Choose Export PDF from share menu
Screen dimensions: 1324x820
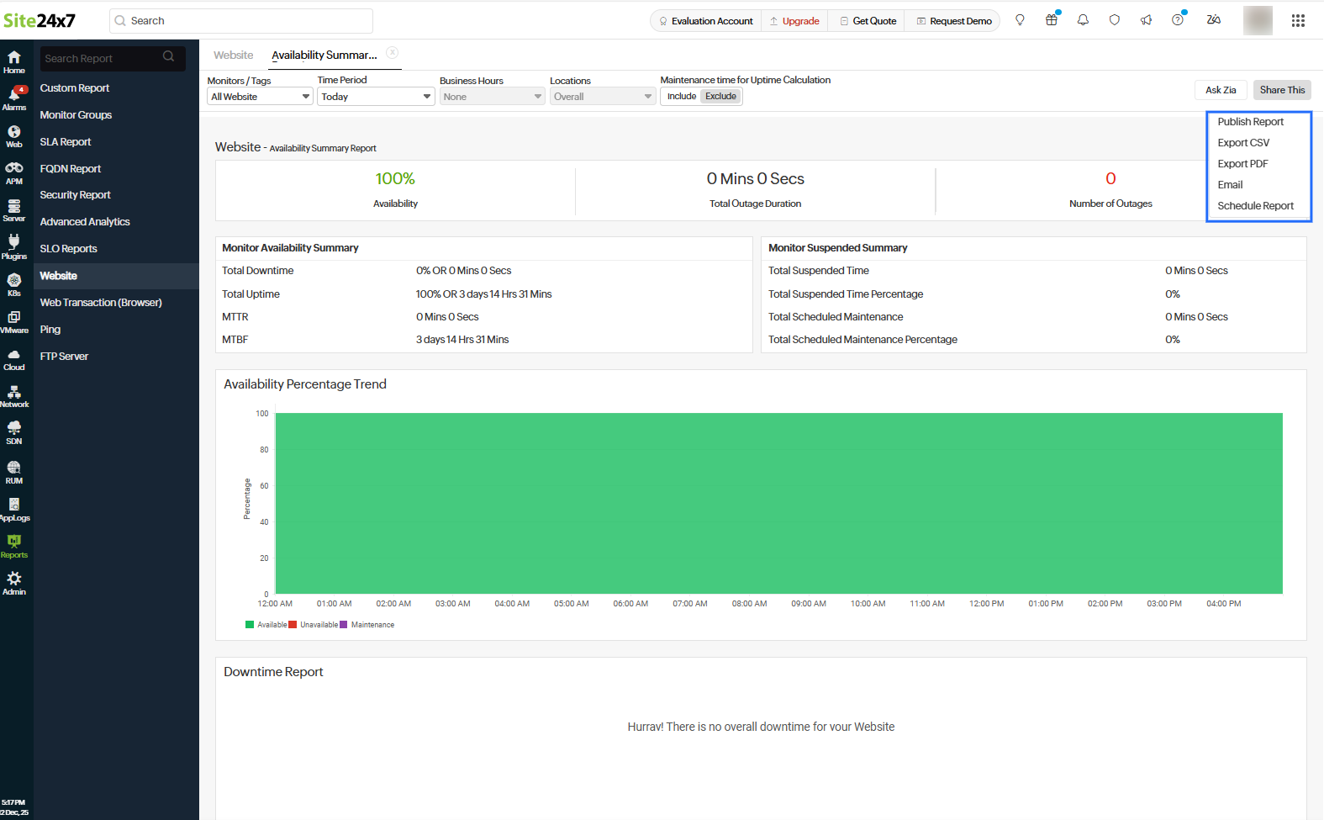[x=1242, y=164]
